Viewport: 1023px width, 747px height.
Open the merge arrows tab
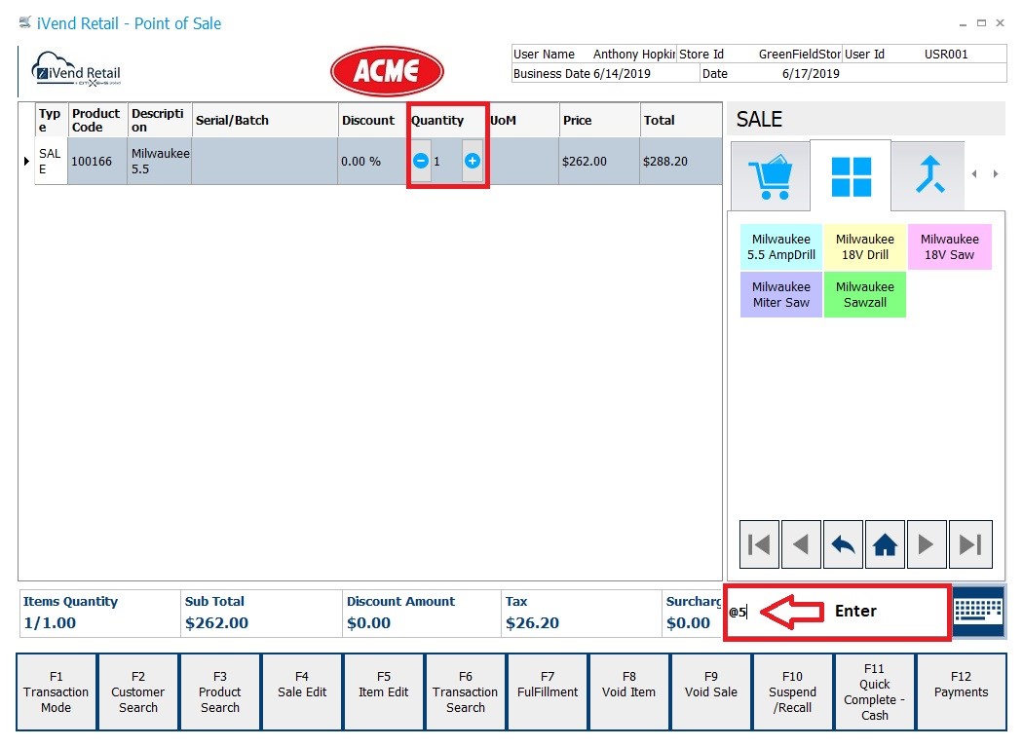point(929,175)
